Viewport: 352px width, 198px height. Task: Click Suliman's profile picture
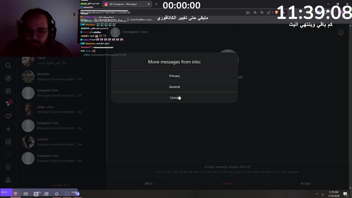[x=28, y=142]
